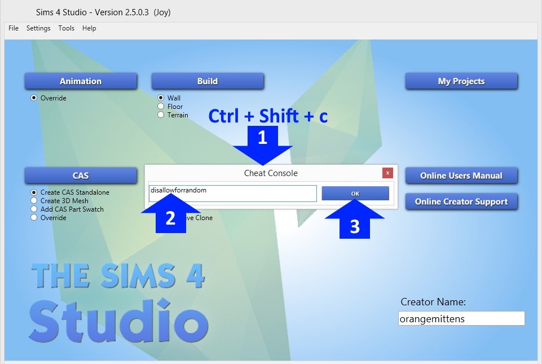542x364 pixels.
Task: Select the Wall build option
Action: 161,98
